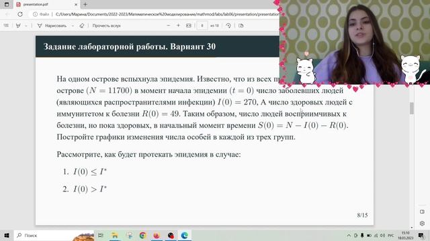Click slide title Задание лабораторной работы
The width and height of the screenshot is (430, 241).
point(105,46)
